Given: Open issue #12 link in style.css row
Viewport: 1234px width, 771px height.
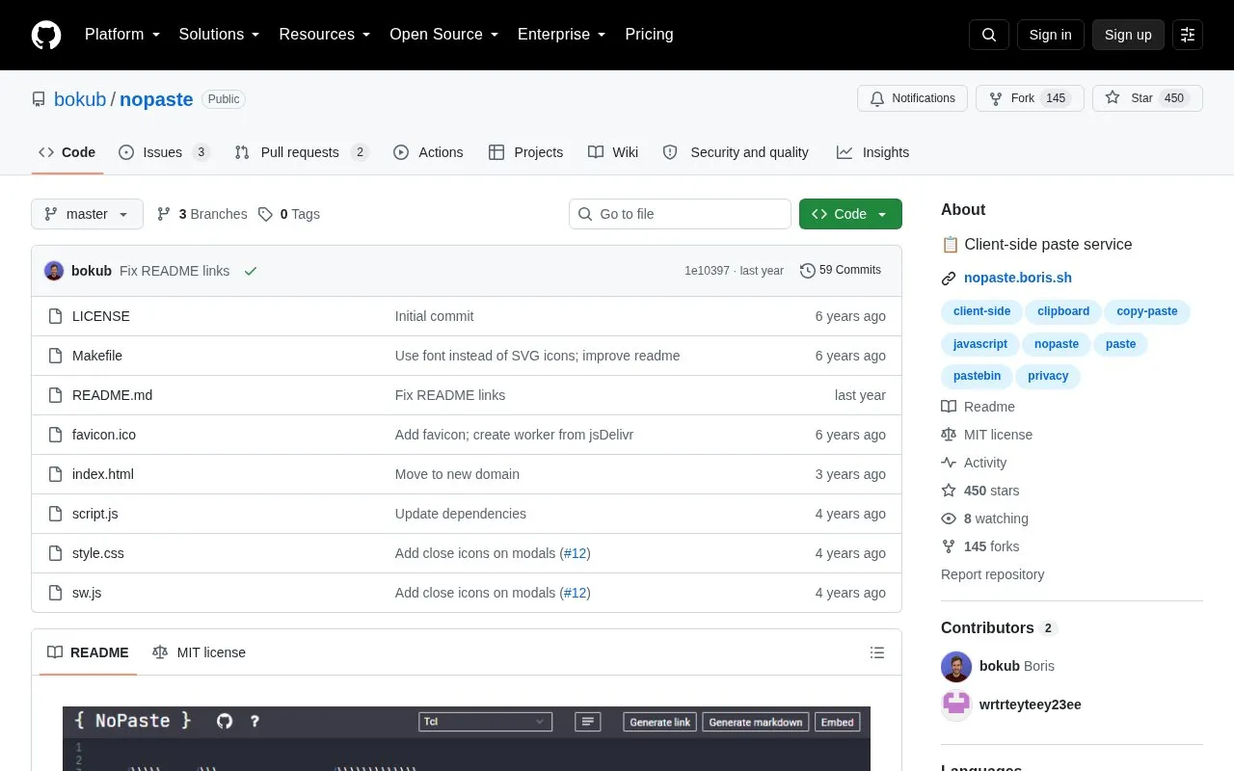Looking at the screenshot, I should pyautogui.click(x=575, y=553).
